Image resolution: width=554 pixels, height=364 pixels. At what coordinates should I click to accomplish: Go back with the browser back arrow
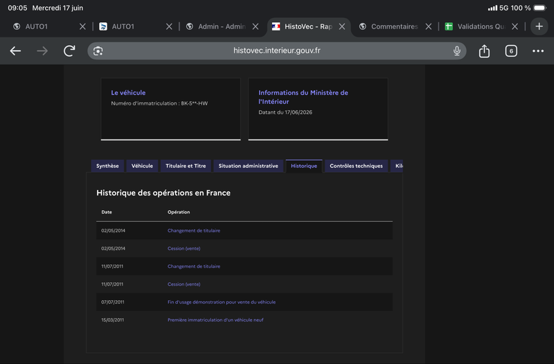(x=15, y=51)
